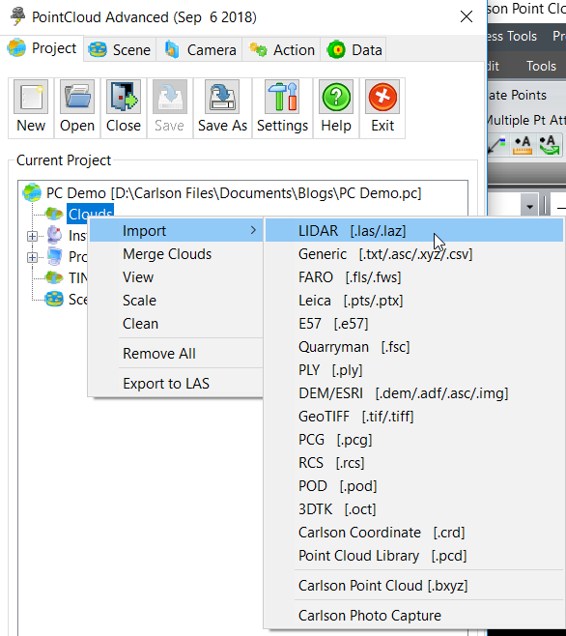
Task: Import RCS [.rcs] file
Action: (414, 462)
